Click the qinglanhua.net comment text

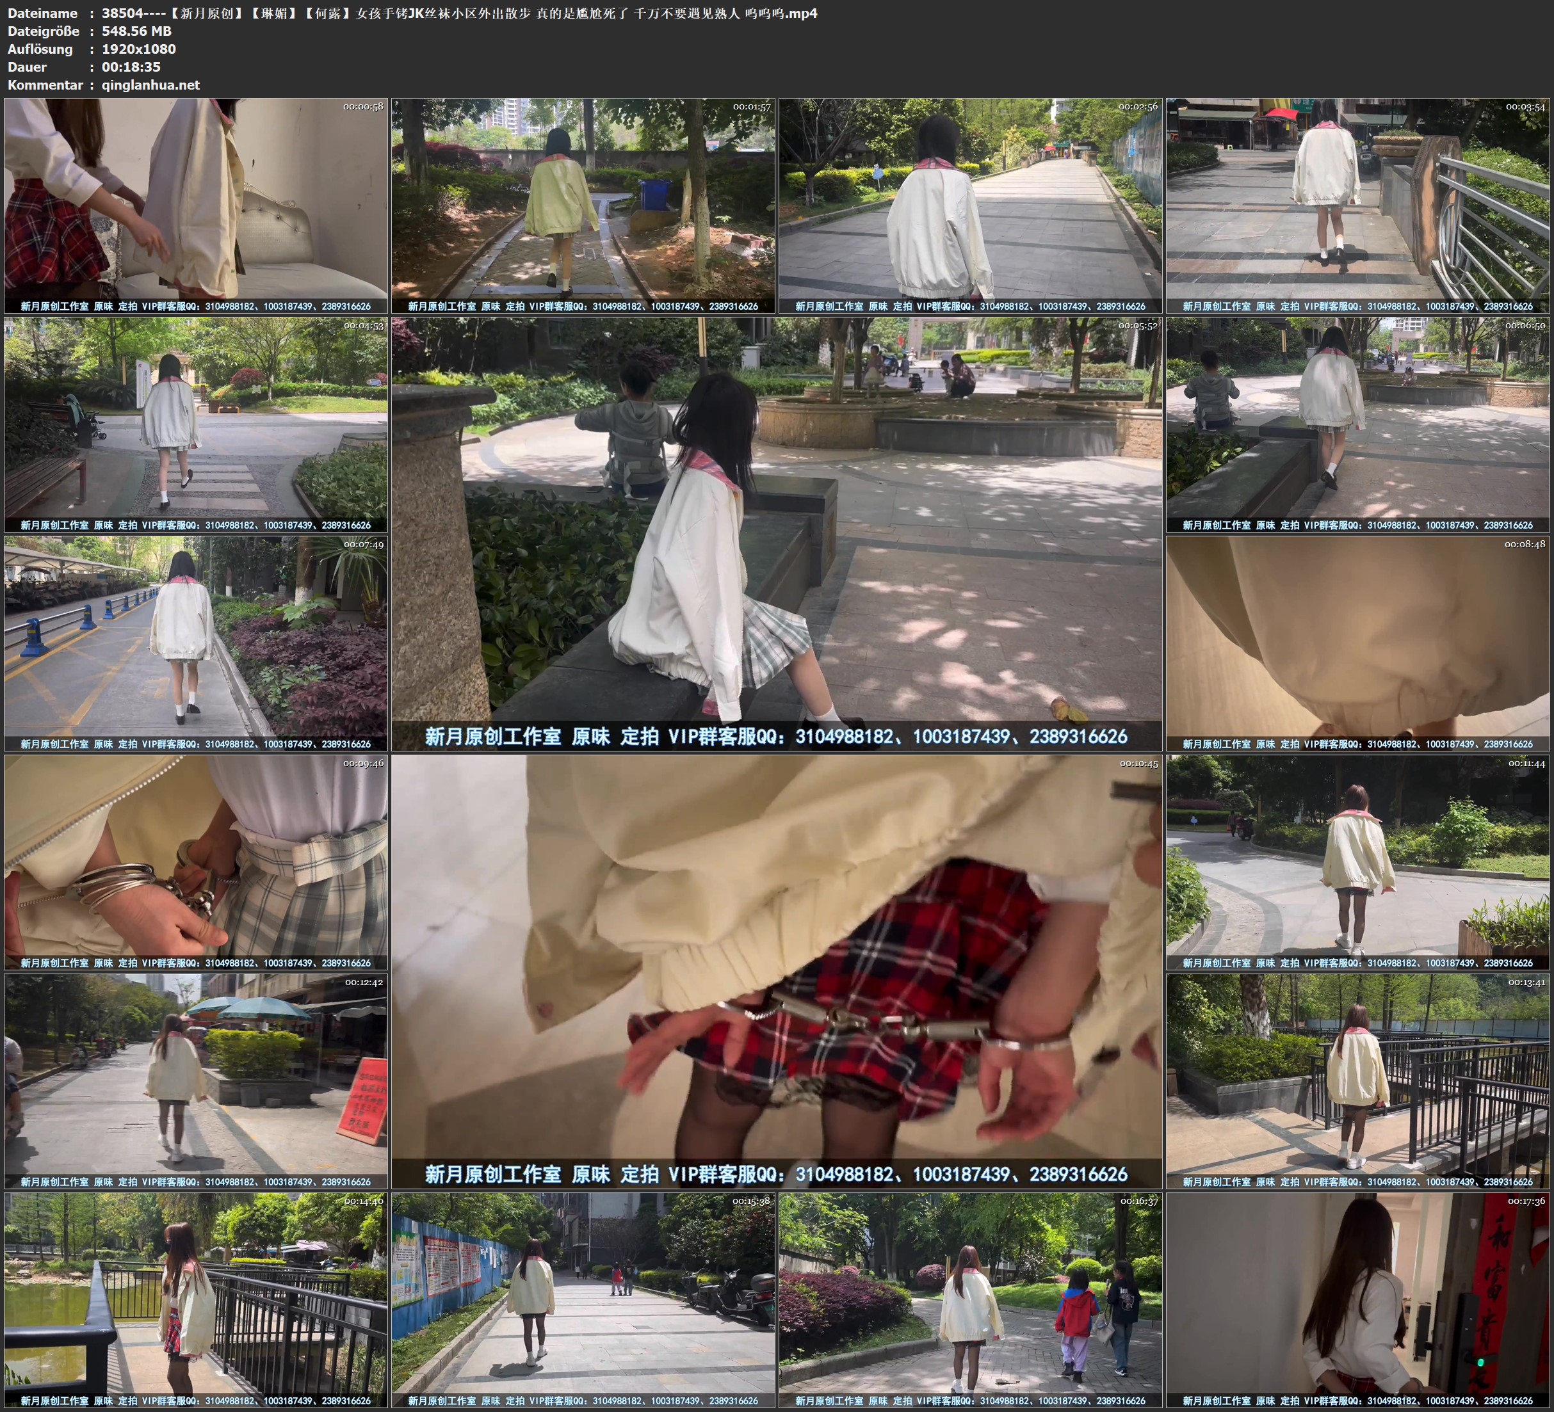[150, 84]
